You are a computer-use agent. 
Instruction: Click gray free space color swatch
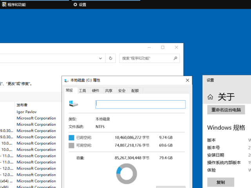71,145
